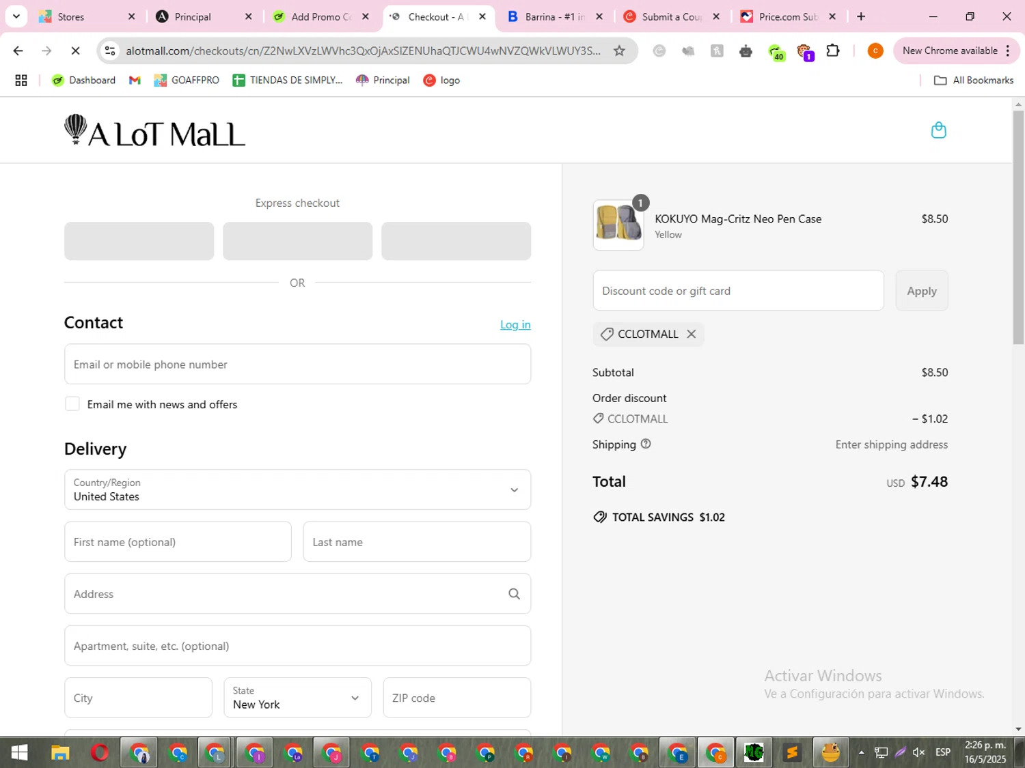The height and width of the screenshot is (768, 1025).
Task: Open a new browser tab
Action: [x=861, y=16]
